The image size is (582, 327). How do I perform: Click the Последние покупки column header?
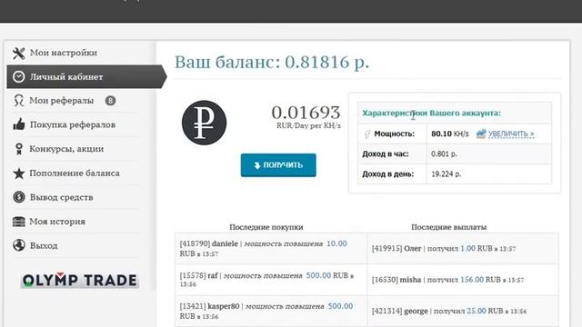click(x=266, y=227)
